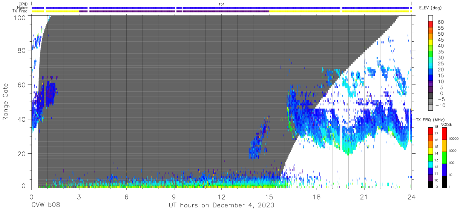Click x-axis tick label 9
Image resolution: width=463 pixels, height=213 pixels.
click(174, 196)
